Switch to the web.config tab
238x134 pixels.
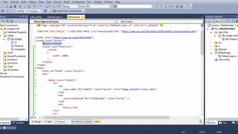pos(36,17)
